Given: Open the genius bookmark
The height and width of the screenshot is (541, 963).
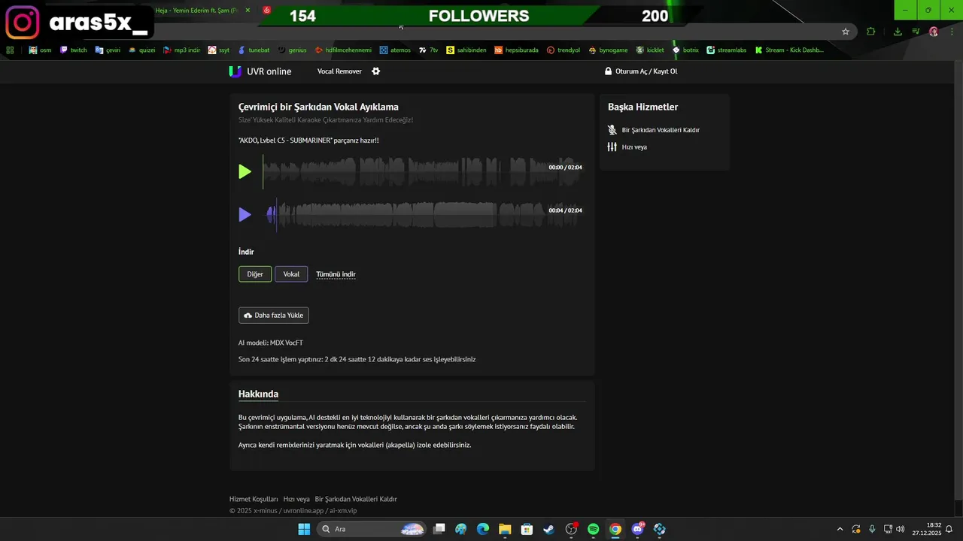Looking at the screenshot, I should coord(292,50).
